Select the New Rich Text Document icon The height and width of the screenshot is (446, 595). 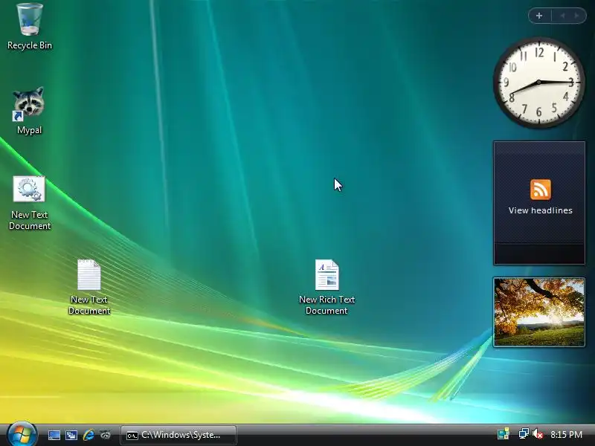(327, 287)
